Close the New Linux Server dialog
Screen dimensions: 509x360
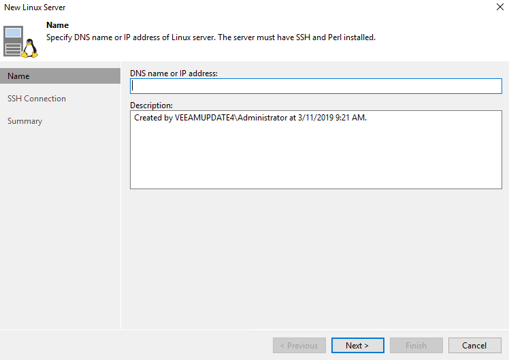pyautogui.click(x=500, y=7)
